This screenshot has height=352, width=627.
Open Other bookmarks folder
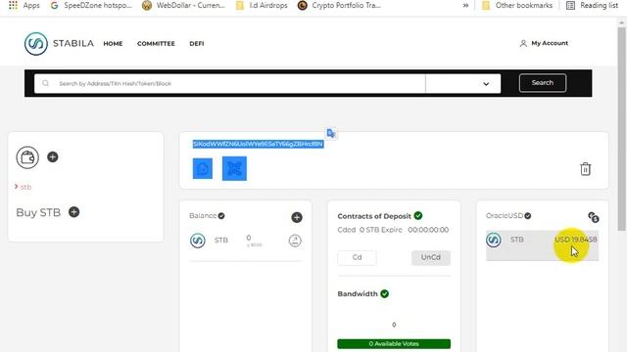point(517,6)
